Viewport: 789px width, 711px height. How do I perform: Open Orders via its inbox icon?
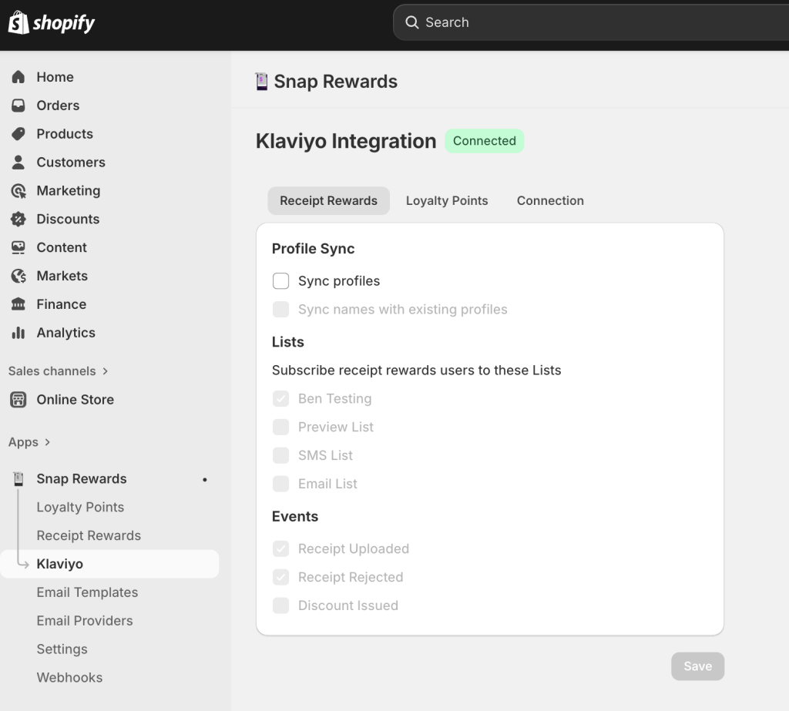point(18,106)
